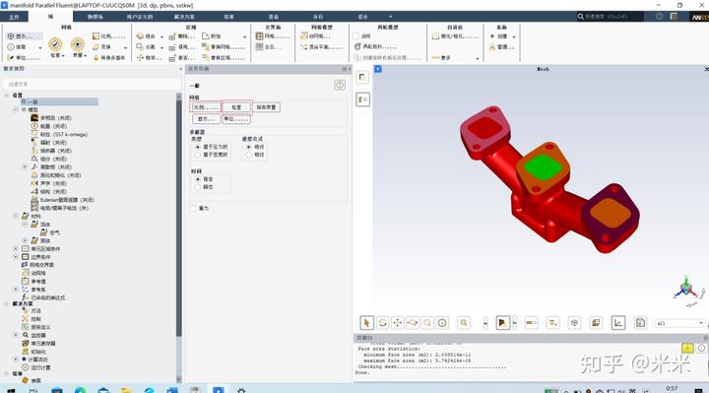This screenshot has height=393, width=709.
Task: Select the density-based solver radio button
Action: coord(198,155)
